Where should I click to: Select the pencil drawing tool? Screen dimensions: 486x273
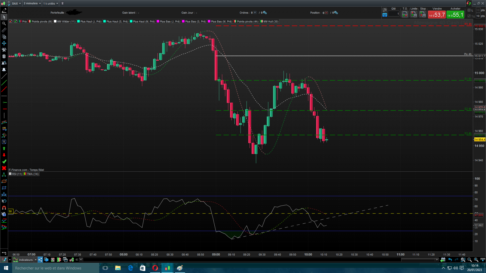click(x=4, y=11)
